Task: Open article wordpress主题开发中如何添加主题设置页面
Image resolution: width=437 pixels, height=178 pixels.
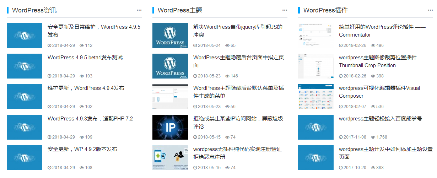Action: [x=386, y=153]
